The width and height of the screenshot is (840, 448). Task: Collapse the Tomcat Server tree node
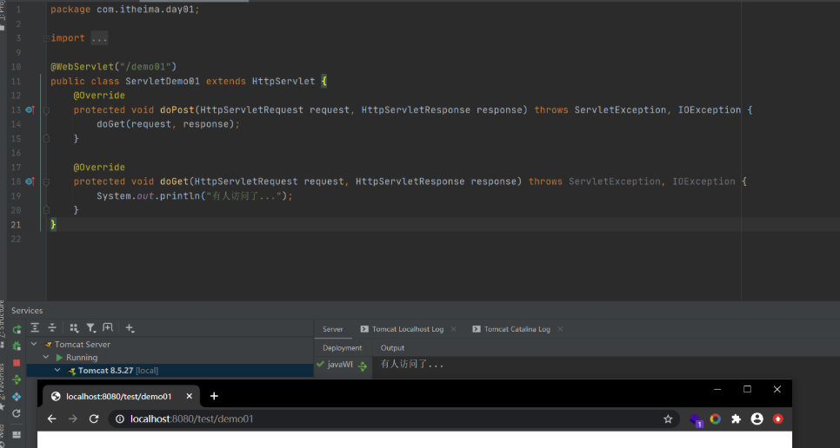tap(34, 344)
